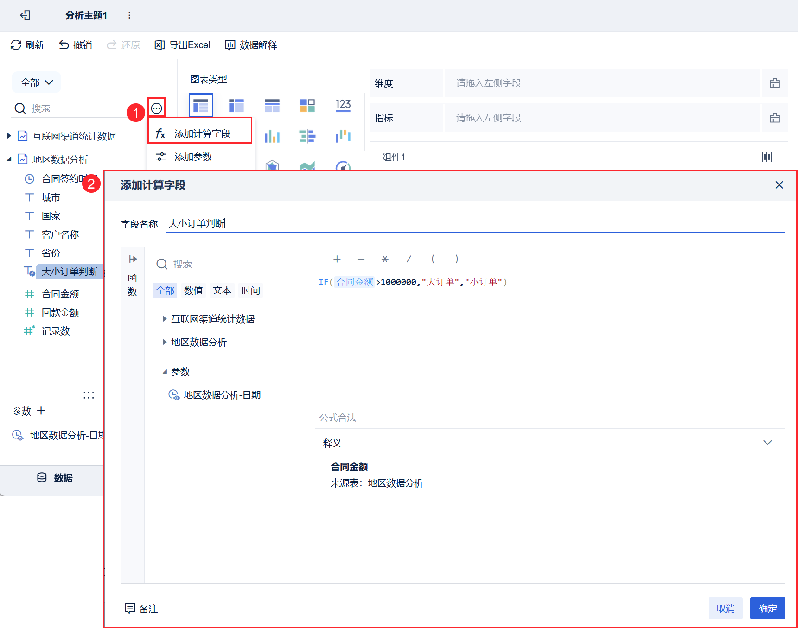The width and height of the screenshot is (798, 628).
Task: Collapse the 参数 group in dialog
Action: tap(165, 372)
